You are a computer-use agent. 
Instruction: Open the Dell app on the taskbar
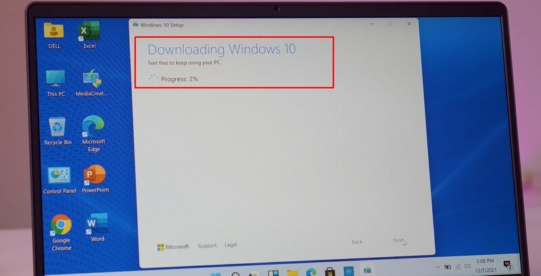point(349,271)
